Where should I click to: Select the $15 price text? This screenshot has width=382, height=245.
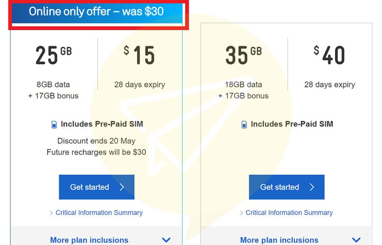pos(139,55)
